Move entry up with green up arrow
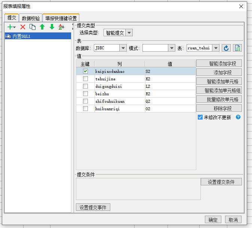The width and height of the screenshot is (252, 228). click(x=42, y=27)
